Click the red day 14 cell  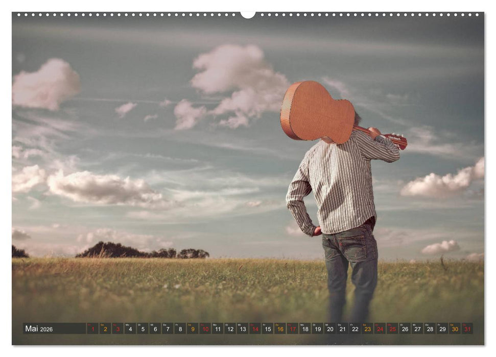(x=255, y=329)
